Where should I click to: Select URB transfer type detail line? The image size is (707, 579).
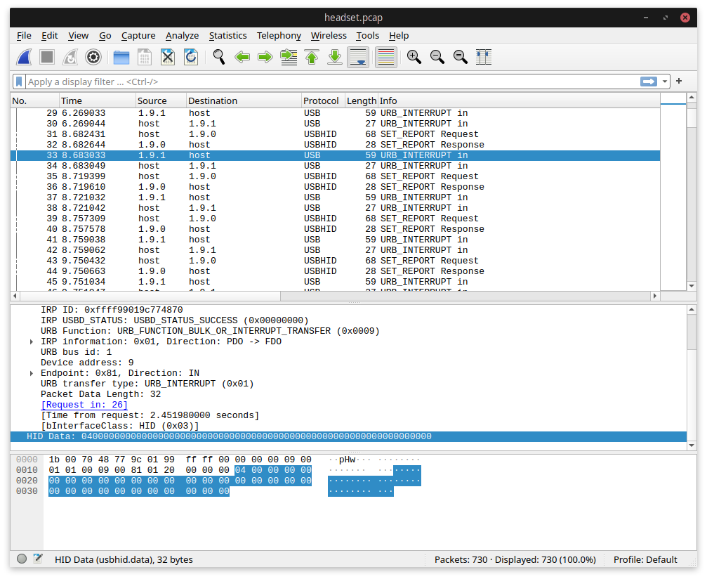147,384
